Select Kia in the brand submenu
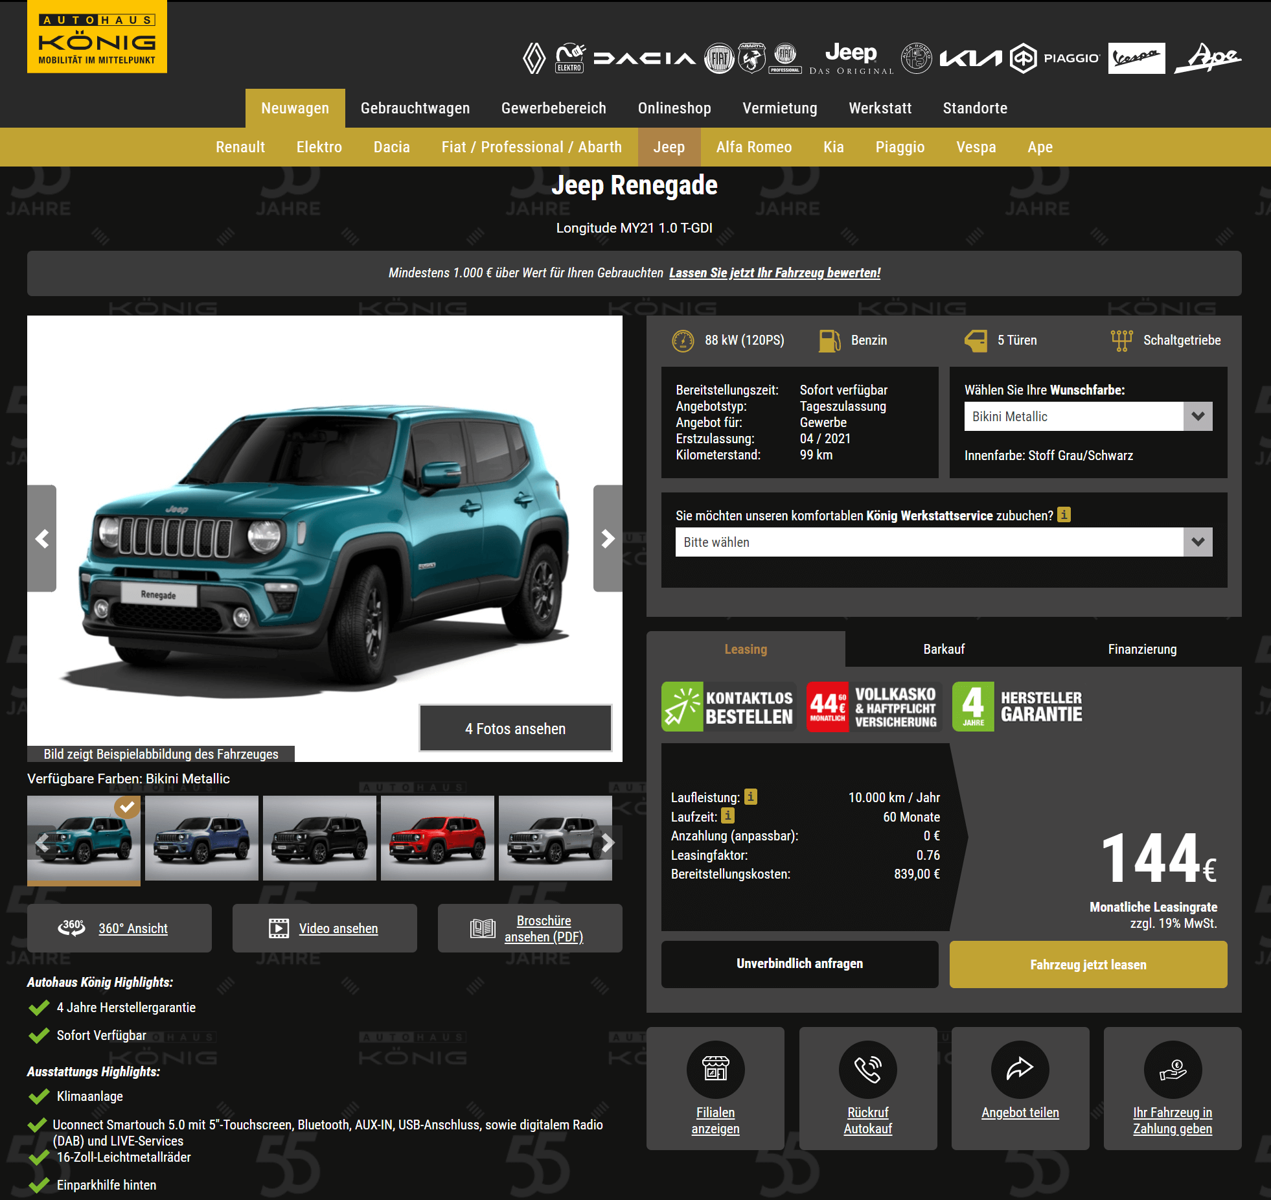This screenshot has height=1200, width=1271. 834,147
